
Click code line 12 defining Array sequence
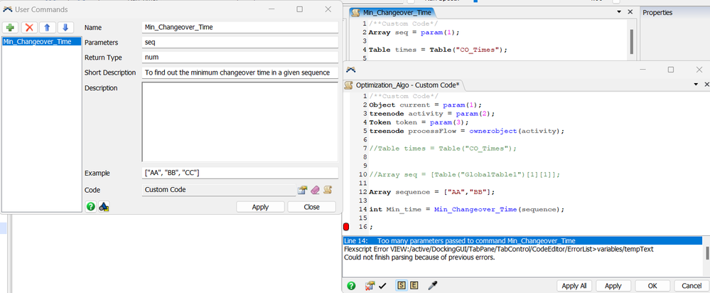(x=432, y=192)
